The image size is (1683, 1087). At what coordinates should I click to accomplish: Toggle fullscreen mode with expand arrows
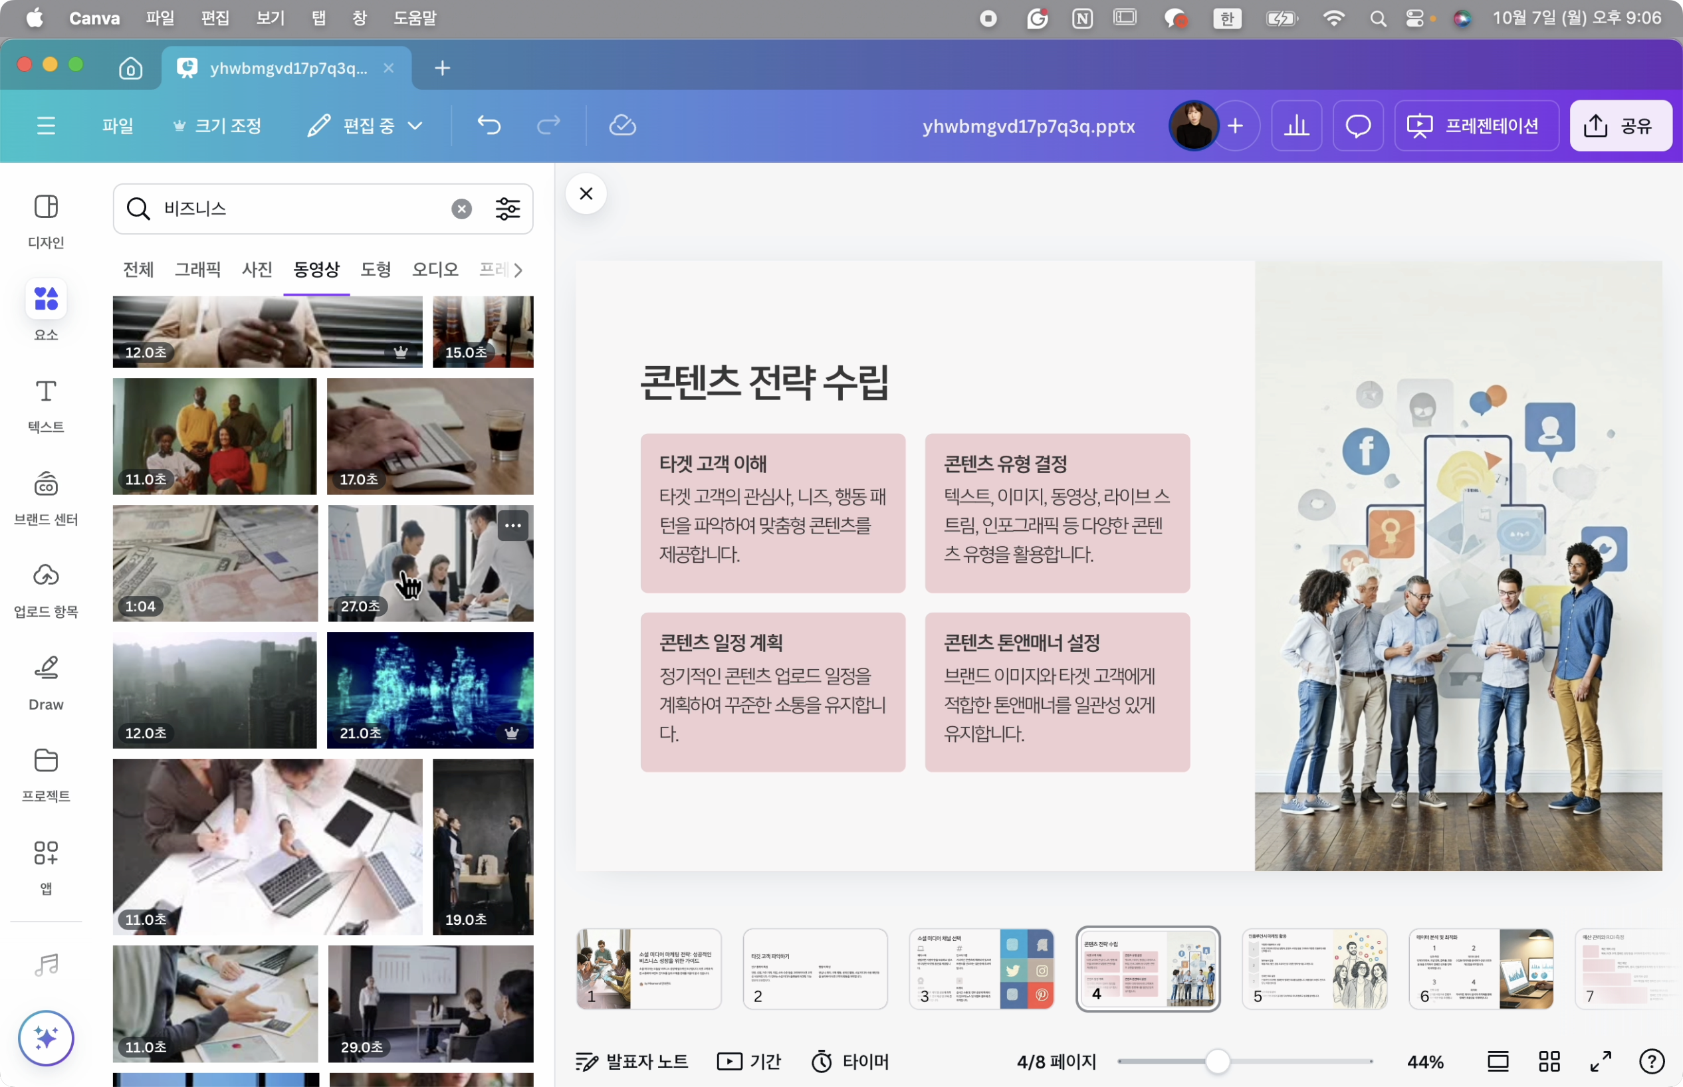(x=1601, y=1061)
